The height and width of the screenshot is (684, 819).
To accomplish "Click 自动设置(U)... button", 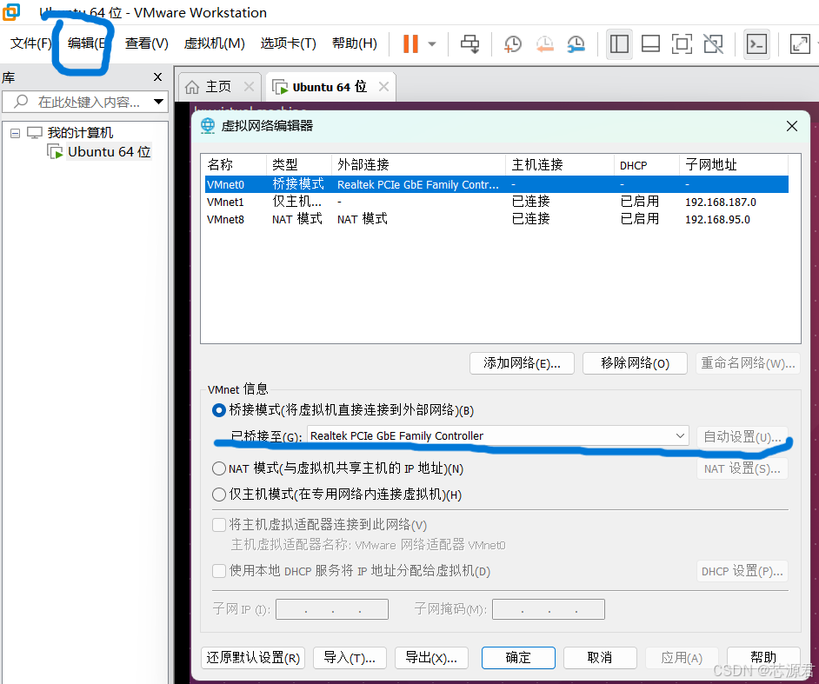I will 742,436.
